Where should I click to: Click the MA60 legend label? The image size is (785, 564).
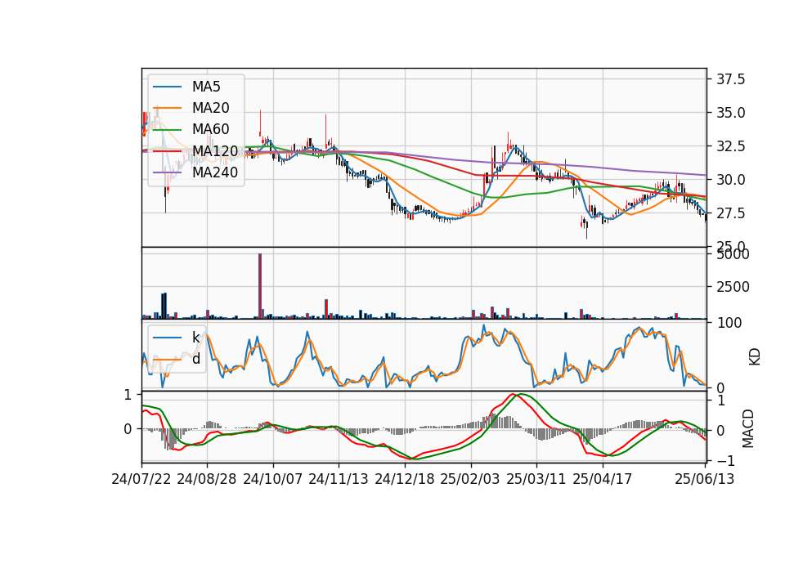click(210, 129)
